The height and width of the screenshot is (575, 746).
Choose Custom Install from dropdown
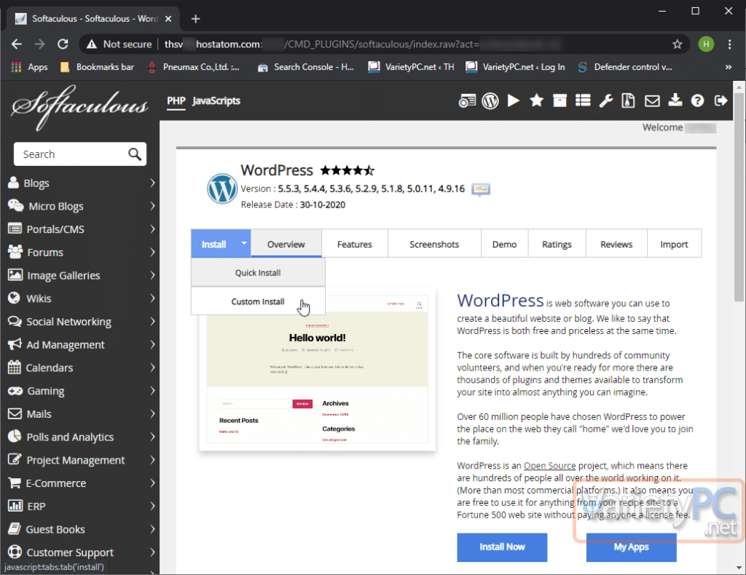tap(258, 301)
